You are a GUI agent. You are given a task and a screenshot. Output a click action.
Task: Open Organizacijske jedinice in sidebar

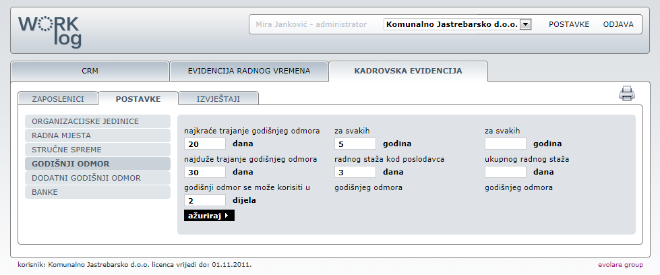[x=97, y=121]
